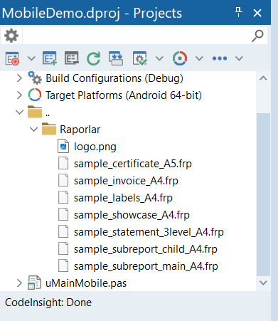Click file icon of sample_showcase_A4.frp
This screenshot has width=278, height=321.
(63, 214)
